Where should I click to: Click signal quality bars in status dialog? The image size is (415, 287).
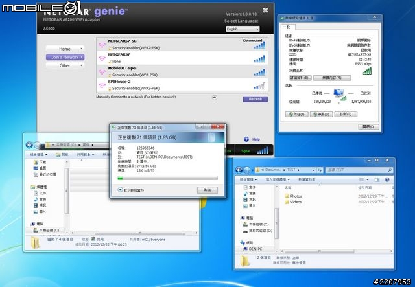click(367, 71)
